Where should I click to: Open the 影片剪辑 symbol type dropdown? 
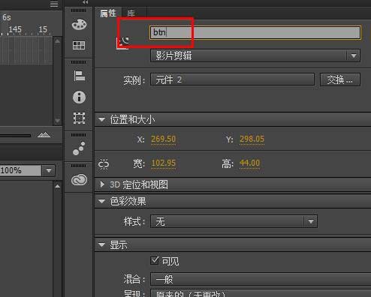click(255, 55)
